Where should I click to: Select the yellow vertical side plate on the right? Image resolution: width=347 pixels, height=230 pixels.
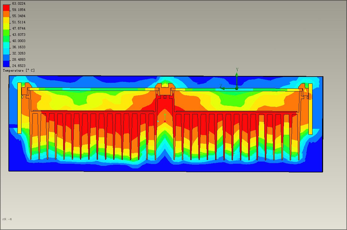point(310,109)
